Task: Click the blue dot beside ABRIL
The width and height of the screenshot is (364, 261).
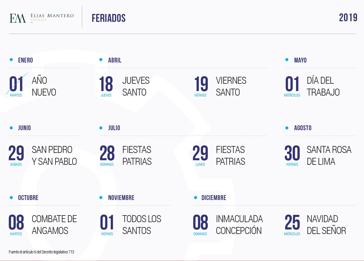Action: point(101,60)
